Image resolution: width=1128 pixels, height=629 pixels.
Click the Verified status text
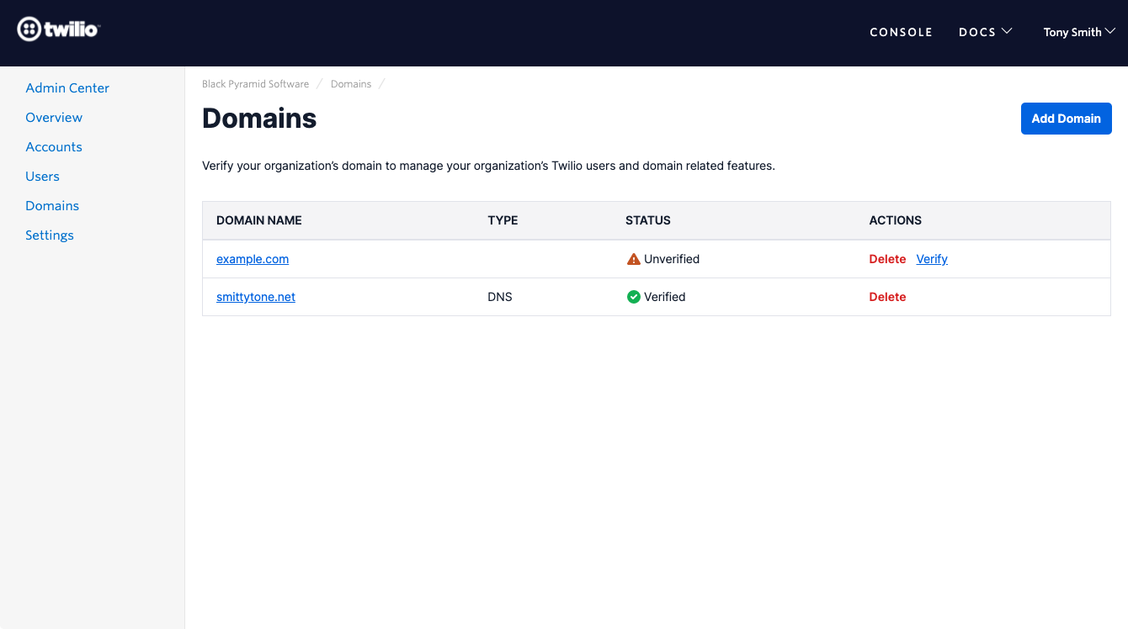[665, 297]
